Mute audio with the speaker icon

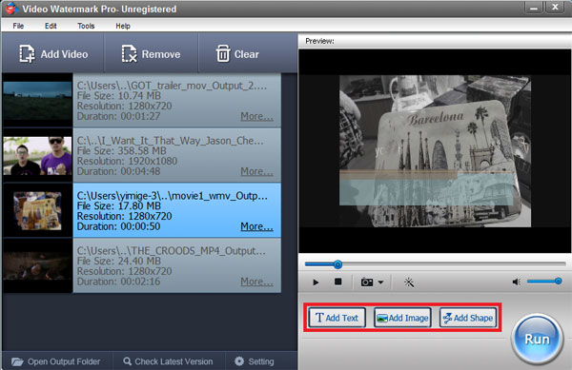(x=516, y=282)
